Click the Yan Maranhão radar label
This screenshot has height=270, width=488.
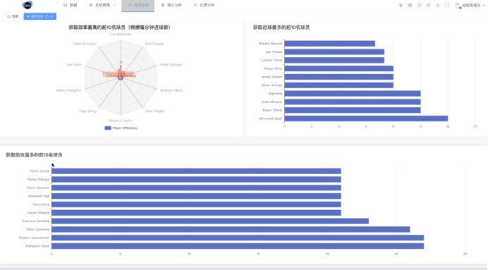tap(121, 35)
